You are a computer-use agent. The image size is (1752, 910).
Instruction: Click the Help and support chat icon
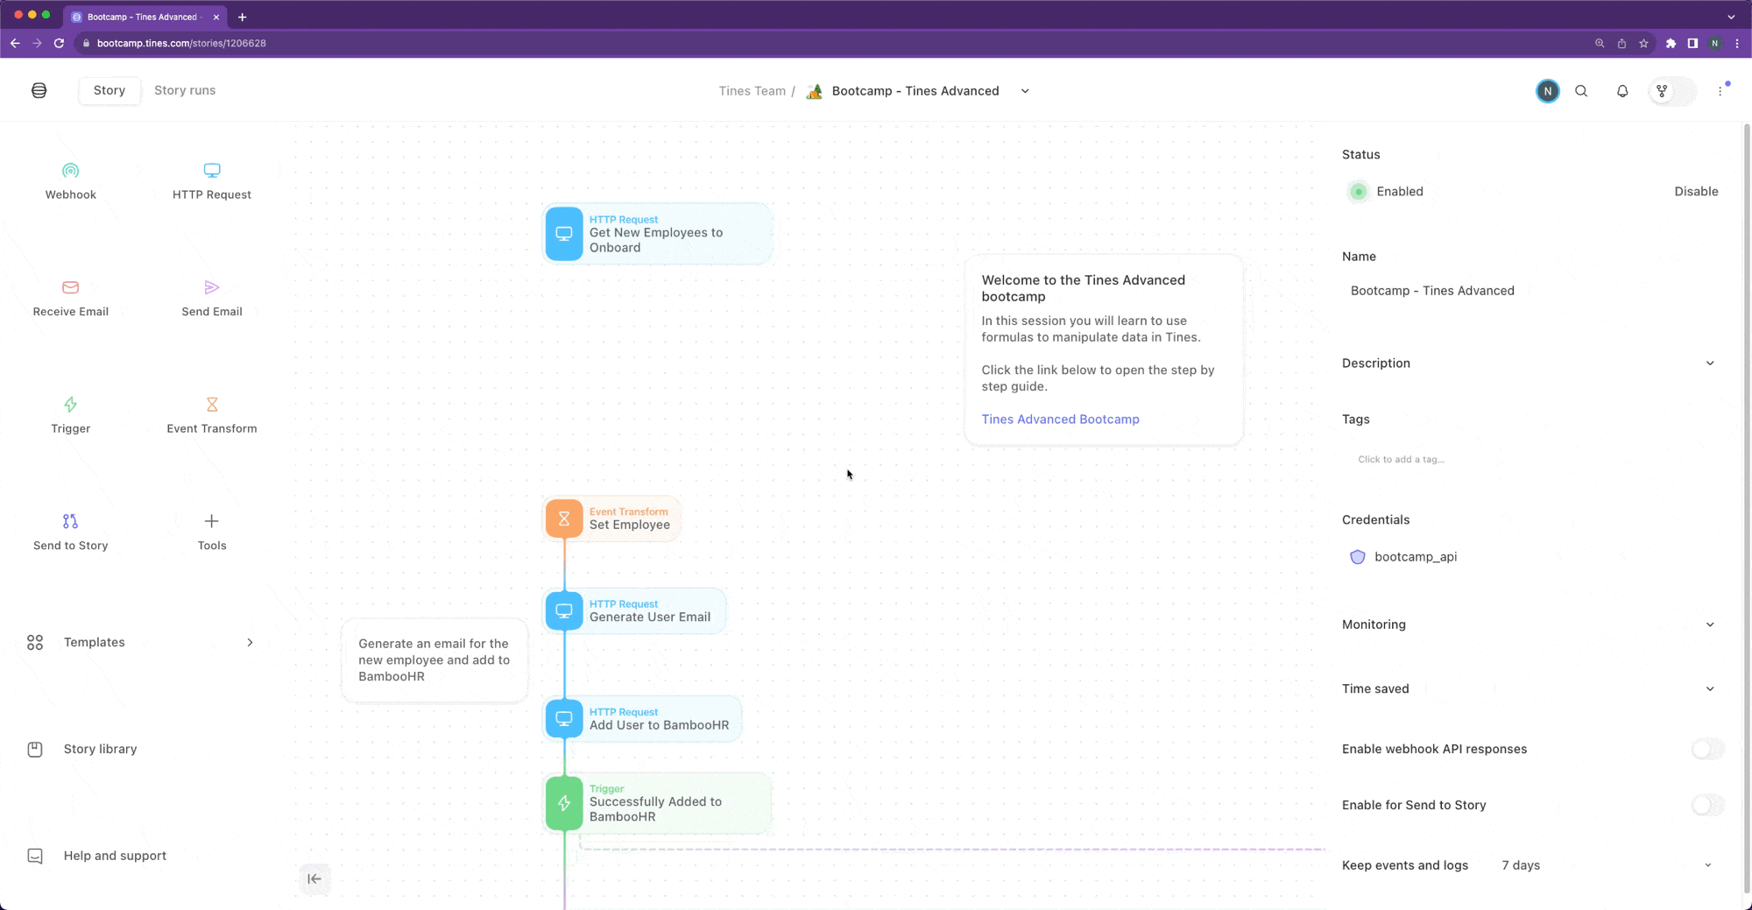(x=35, y=857)
